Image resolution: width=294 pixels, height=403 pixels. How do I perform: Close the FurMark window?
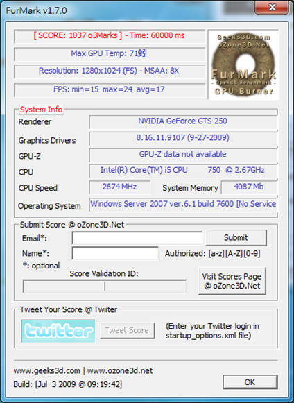pyautogui.click(x=272, y=8)
